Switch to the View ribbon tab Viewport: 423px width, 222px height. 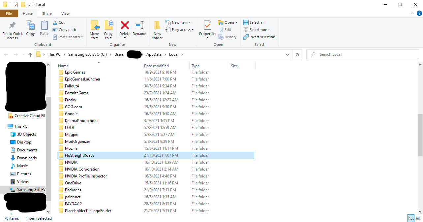click(65, 14)
